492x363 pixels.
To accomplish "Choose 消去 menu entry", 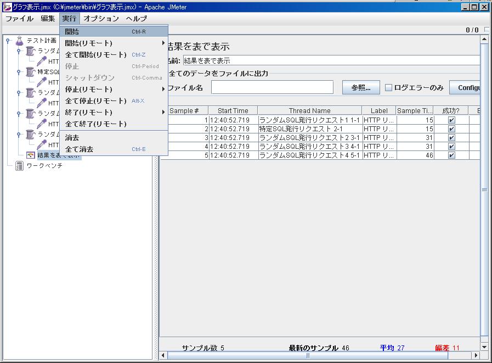I will [x=114, y=138].
